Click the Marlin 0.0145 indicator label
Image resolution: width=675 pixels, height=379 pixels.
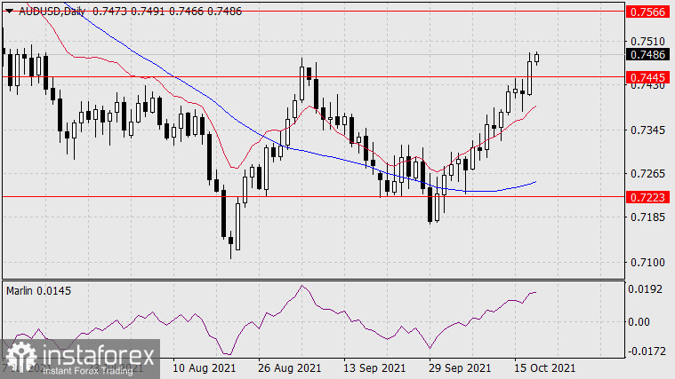pyautogui.click(x=40, y=290)
